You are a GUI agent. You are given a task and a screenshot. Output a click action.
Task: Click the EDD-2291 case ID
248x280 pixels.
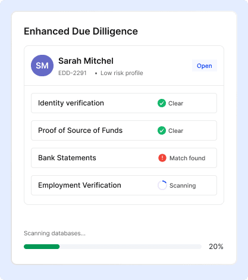(x=73, y=73)
